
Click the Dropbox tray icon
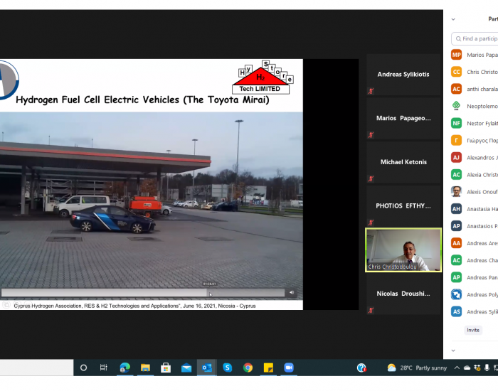coord(477,368)
